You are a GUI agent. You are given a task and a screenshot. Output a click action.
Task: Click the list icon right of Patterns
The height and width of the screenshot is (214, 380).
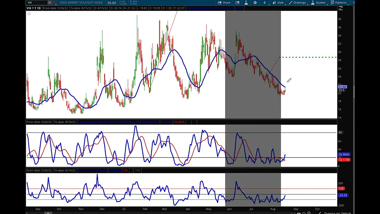(354, 3)
